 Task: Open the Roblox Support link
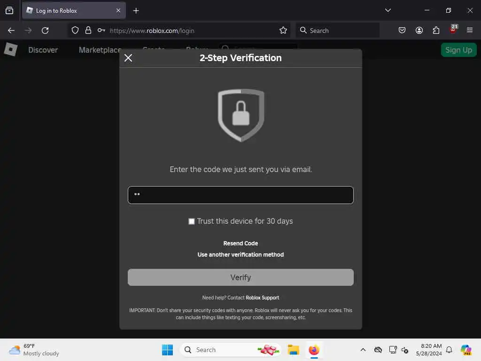(x=262, y=298)
